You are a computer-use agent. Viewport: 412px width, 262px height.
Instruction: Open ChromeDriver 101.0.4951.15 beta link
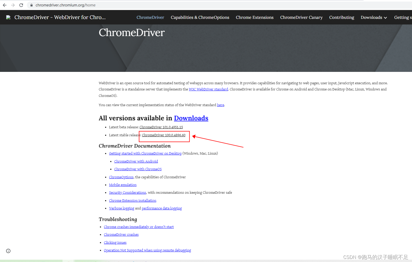161,127
